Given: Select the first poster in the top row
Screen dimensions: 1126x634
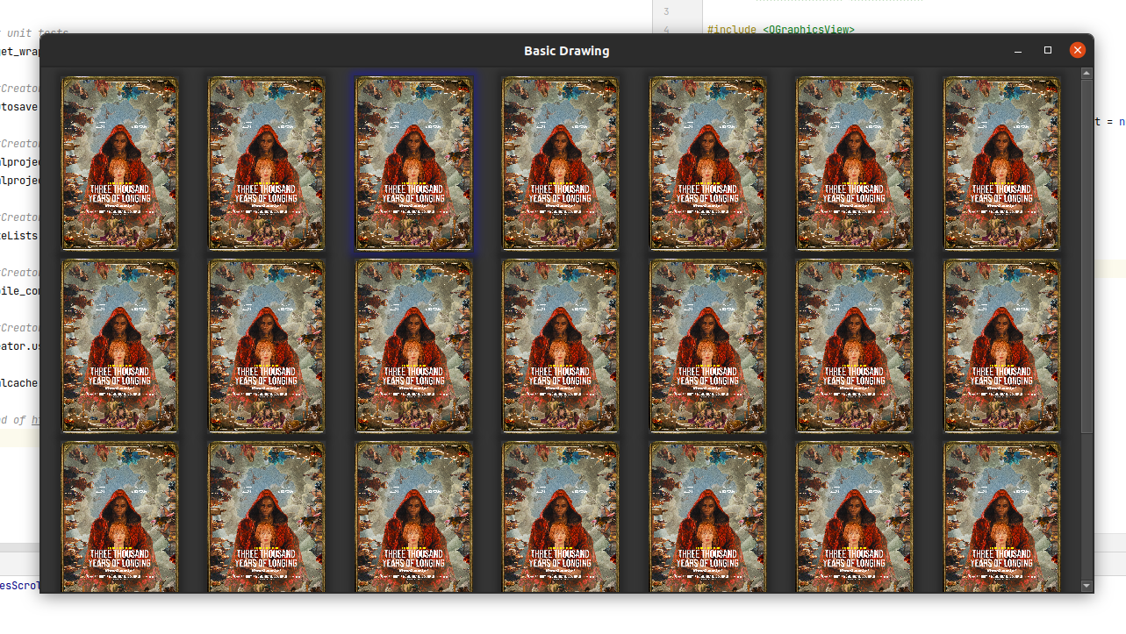Looking at the screenshot, I should [120, 163].
